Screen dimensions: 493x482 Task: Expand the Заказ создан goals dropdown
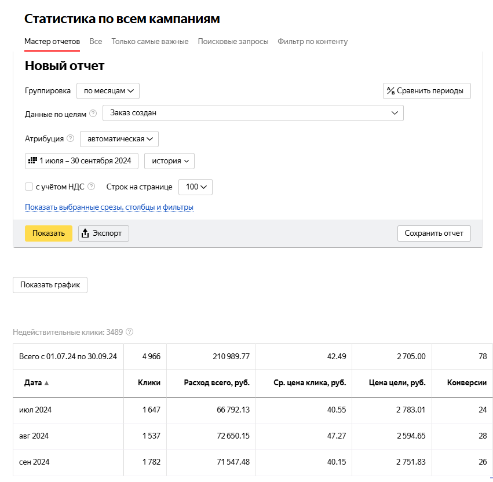click(253, 113)
